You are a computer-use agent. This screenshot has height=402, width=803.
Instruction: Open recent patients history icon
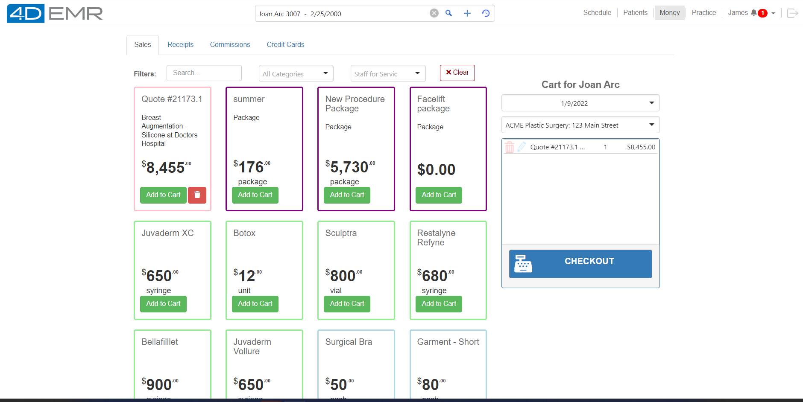486,13
